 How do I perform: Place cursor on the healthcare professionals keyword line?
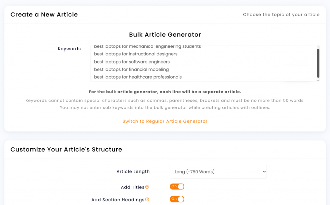click(138, 77)
